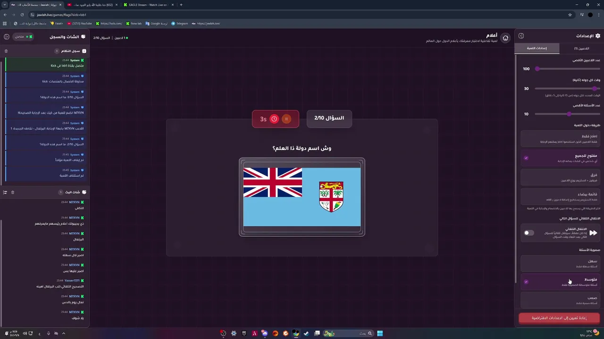Click the Fiji flag image
Viewport: 604px width, 339px height.
(x=302, y=197)
